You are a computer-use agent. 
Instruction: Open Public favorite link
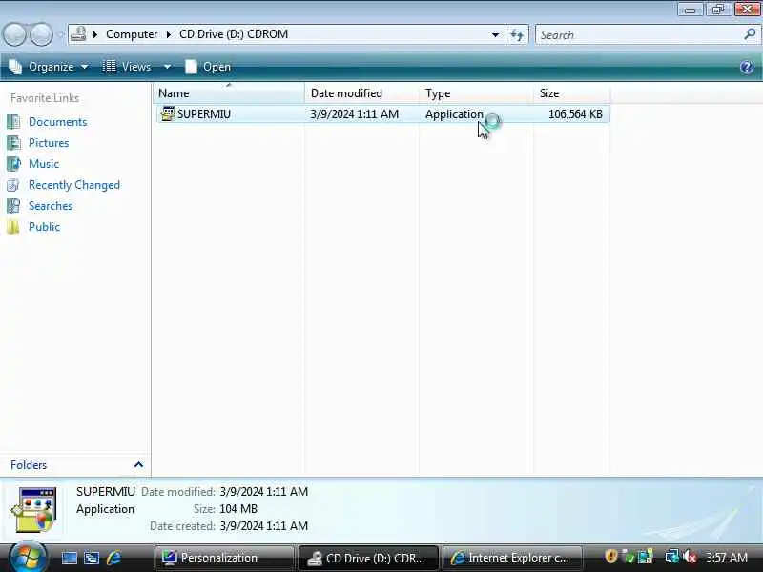pos(44,227)
